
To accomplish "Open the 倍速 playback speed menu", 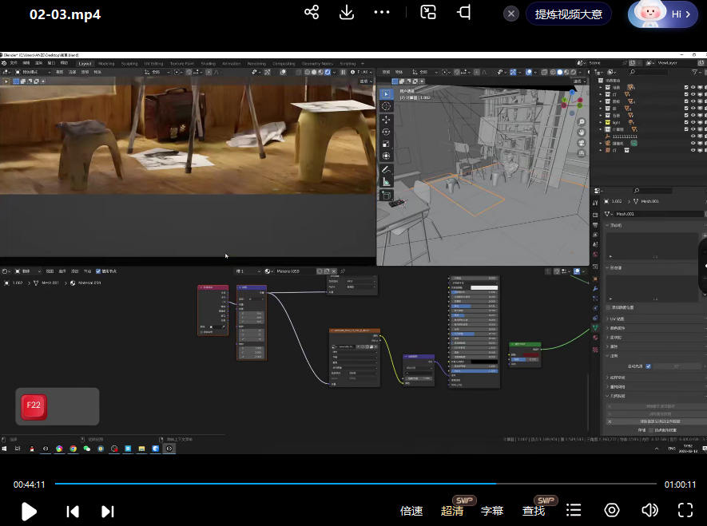I will click(x=411, y=511).
